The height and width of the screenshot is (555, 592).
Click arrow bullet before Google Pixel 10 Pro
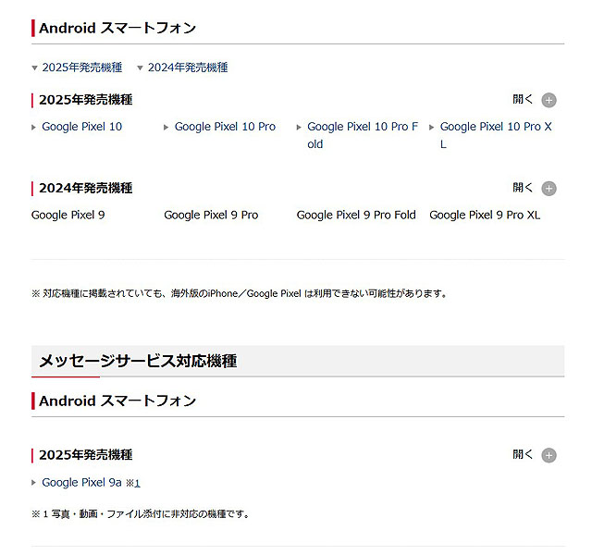click(167, 128)
